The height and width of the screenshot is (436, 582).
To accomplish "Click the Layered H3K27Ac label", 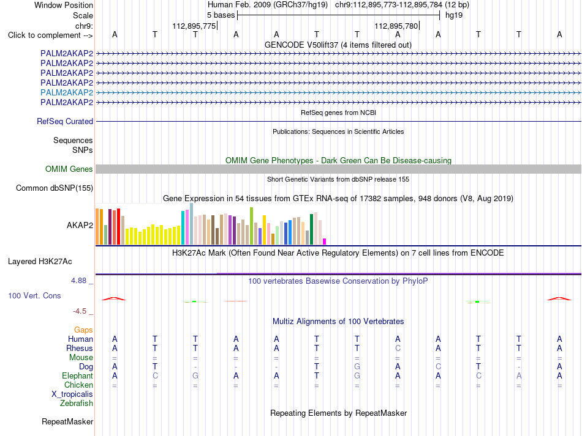I will point(40,262).
